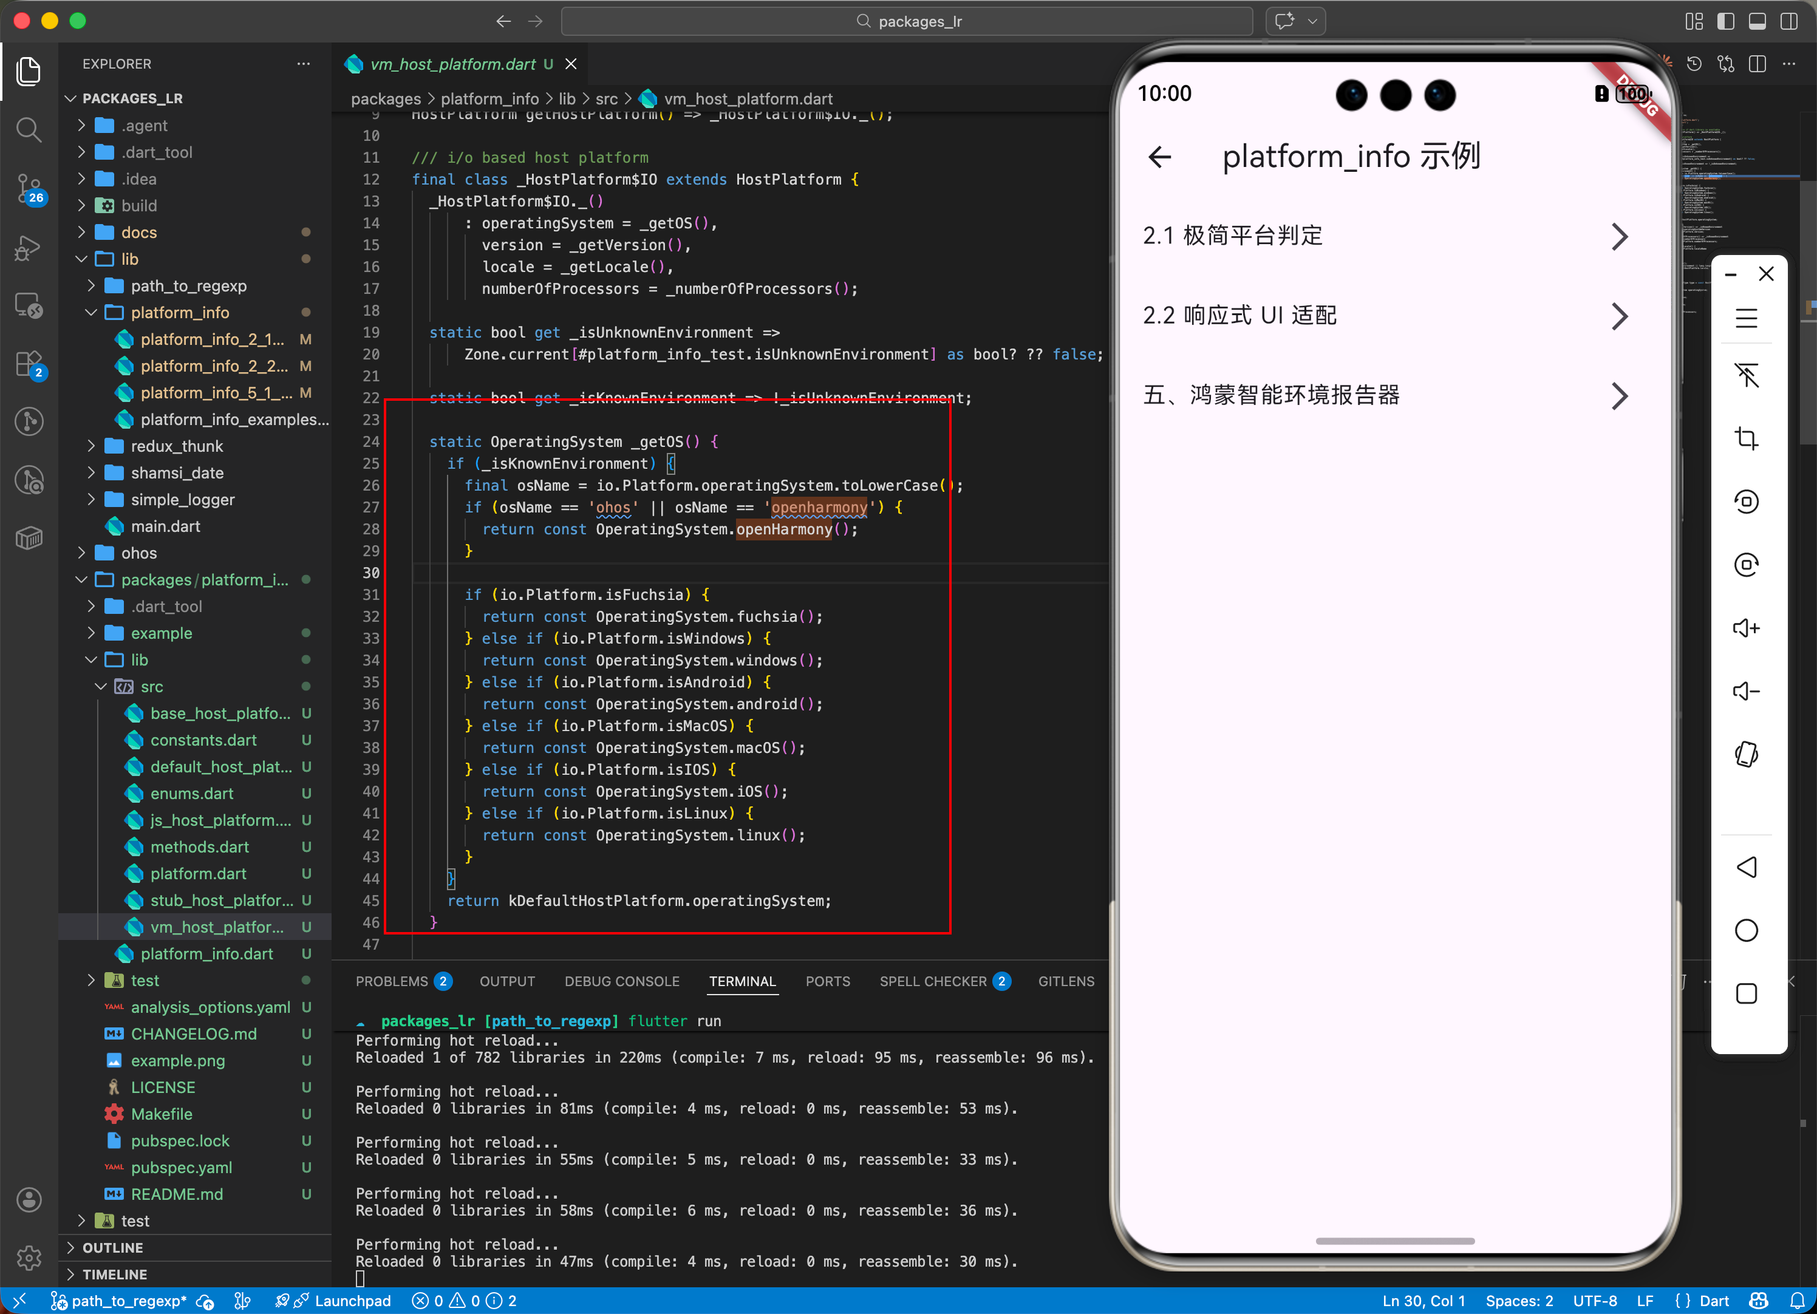Toggle the secondary side bar layout button
The width and height of the screenshot is (1817, 1314).
(x=1788, y=21)
